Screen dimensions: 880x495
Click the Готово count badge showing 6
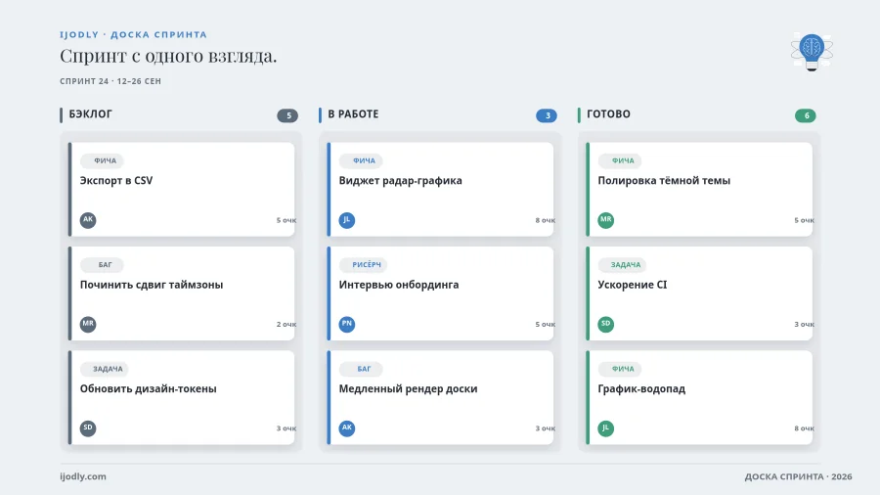coord(806,115)
